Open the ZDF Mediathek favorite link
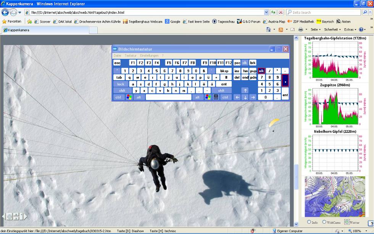The height and width of the screenshot is (234, 374). pyautogui.click(x=301, y=21)
